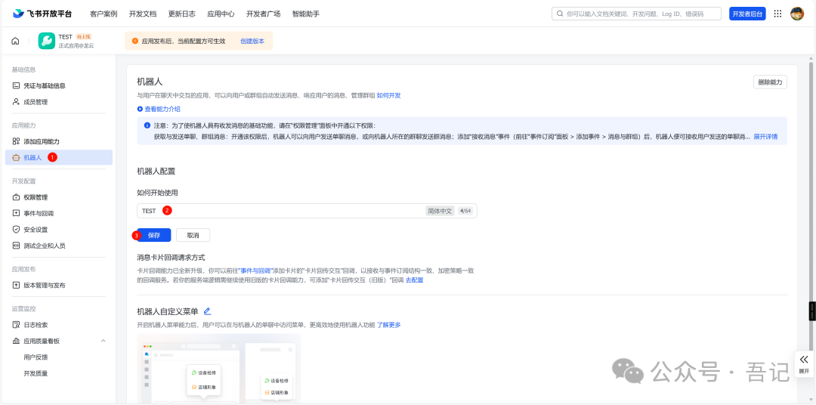This screenshot has height=405, width=816.
Task: Click the 事件与回调 icon
Action: click(x=16, y=213)
